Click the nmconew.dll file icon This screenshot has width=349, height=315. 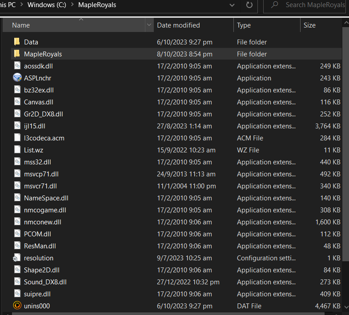tap(17, 222)
